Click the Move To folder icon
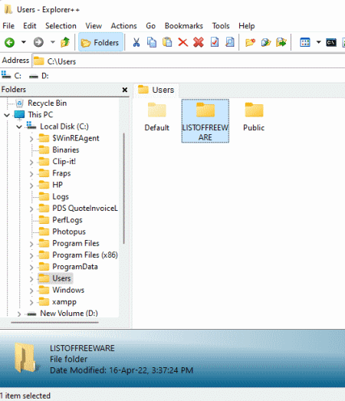This screenshot has width=345, height=401. (x=281, y=42)
